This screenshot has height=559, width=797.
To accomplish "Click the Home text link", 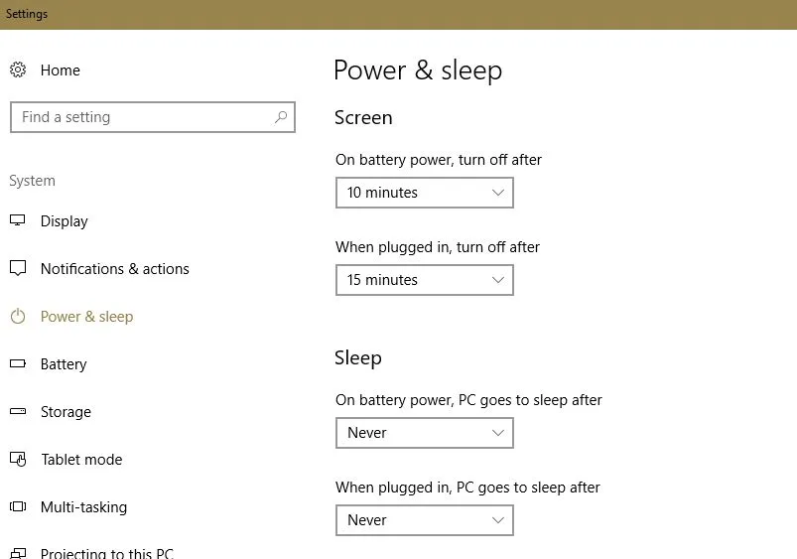I will pyautogui.click(x=60, y=70).
